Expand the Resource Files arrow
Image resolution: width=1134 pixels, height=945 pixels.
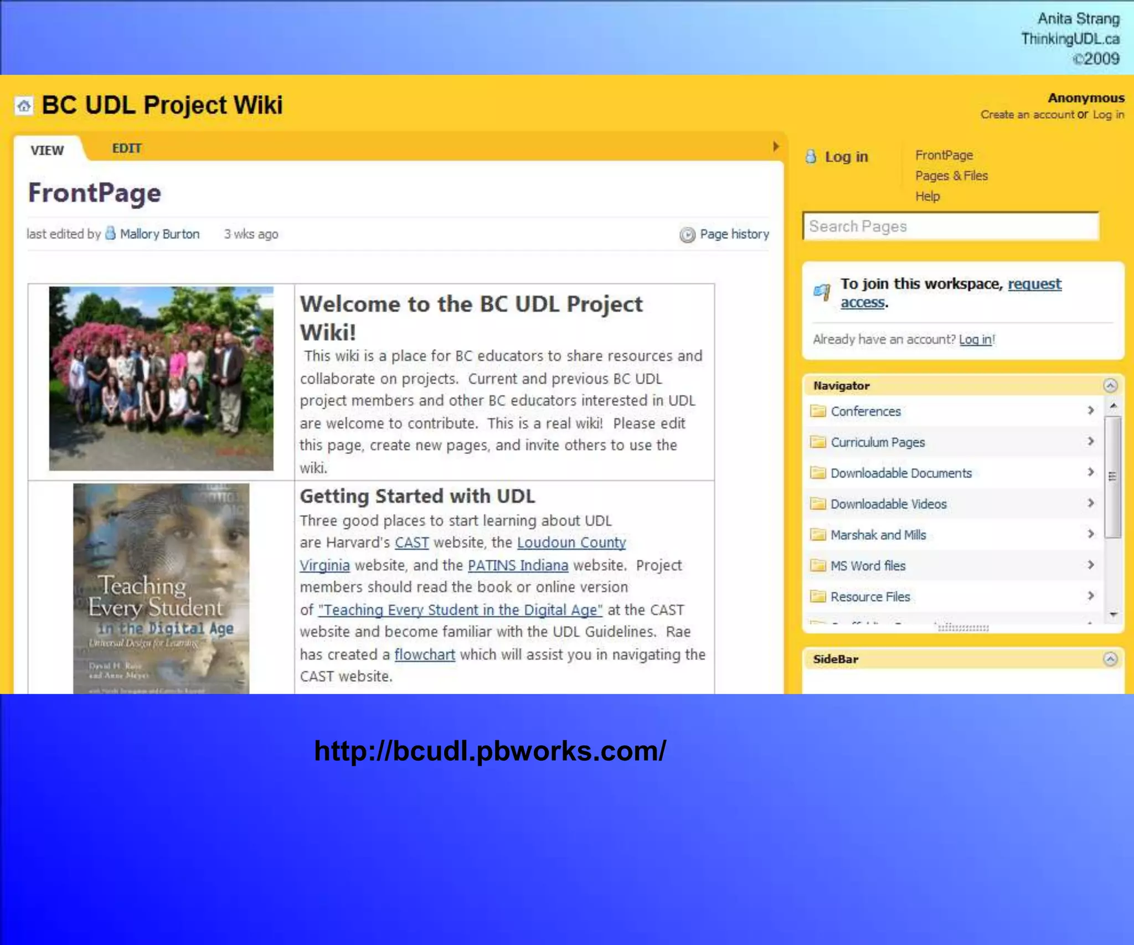(1090, 596)
